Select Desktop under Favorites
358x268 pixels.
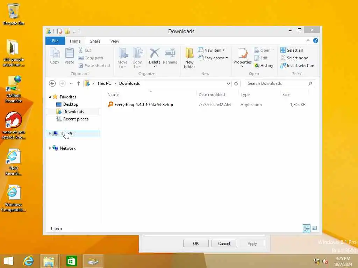[x=71, y=104]
